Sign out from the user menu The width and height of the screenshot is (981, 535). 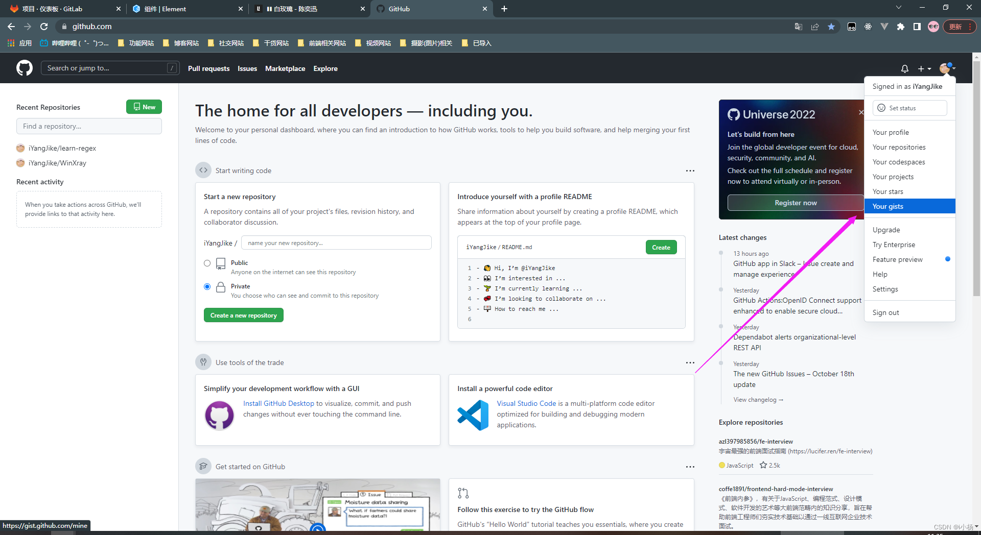point(909,312)
